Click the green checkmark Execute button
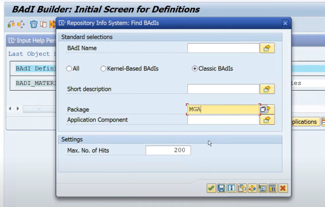 [211, 189]
